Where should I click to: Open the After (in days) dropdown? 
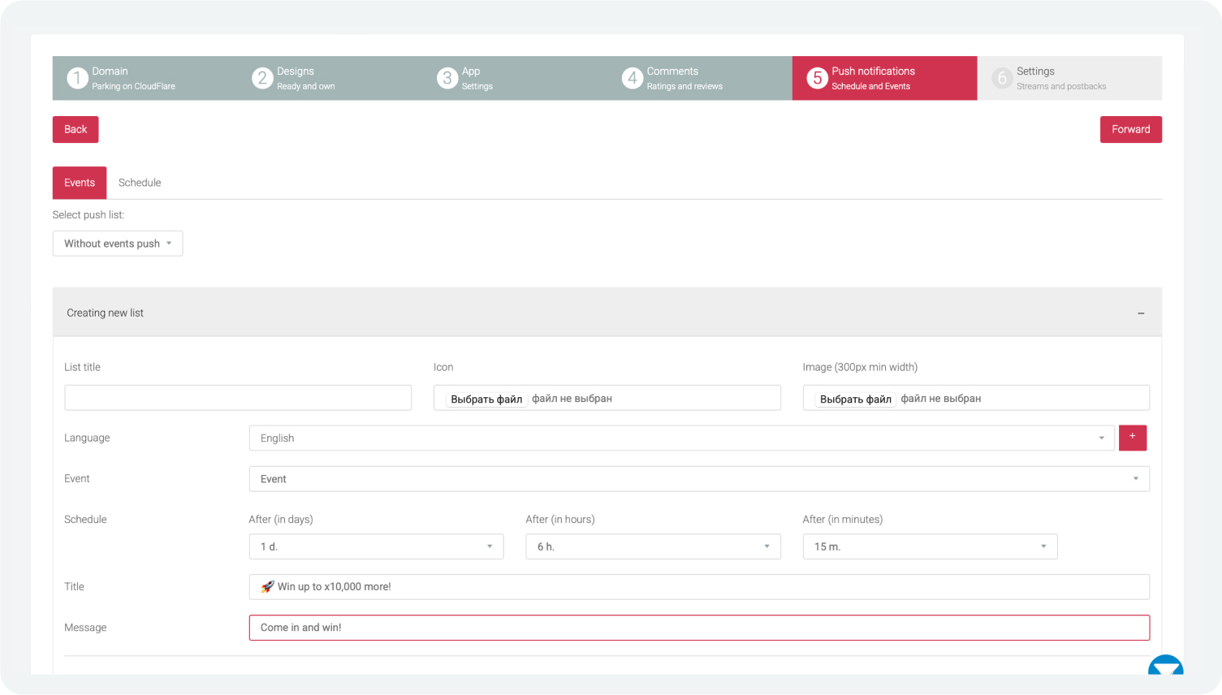coord(376,546)
